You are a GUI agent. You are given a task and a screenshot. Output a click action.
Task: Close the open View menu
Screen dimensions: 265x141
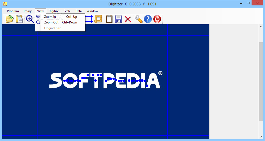pos(40,11)
